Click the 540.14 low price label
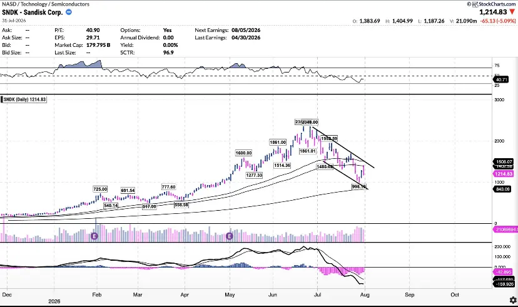This screenshot has width=518, height=307. coord(111,206)
